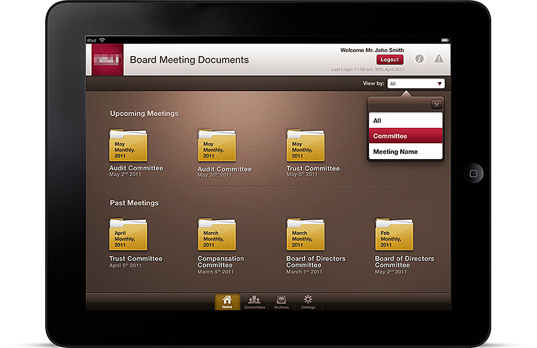Click the red Logout button
The width and height of the screenshot is (537, 348).
389,59
